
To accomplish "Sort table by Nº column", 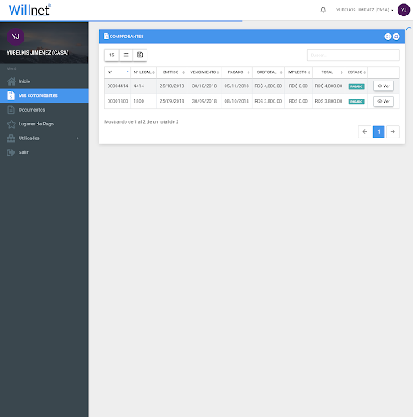I will pyautogui.click(x=117, y=72).
